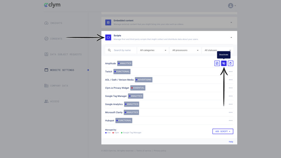Click the edit icon for Amplitude script
The image size is (281, 158).
(x=217, y=63)
